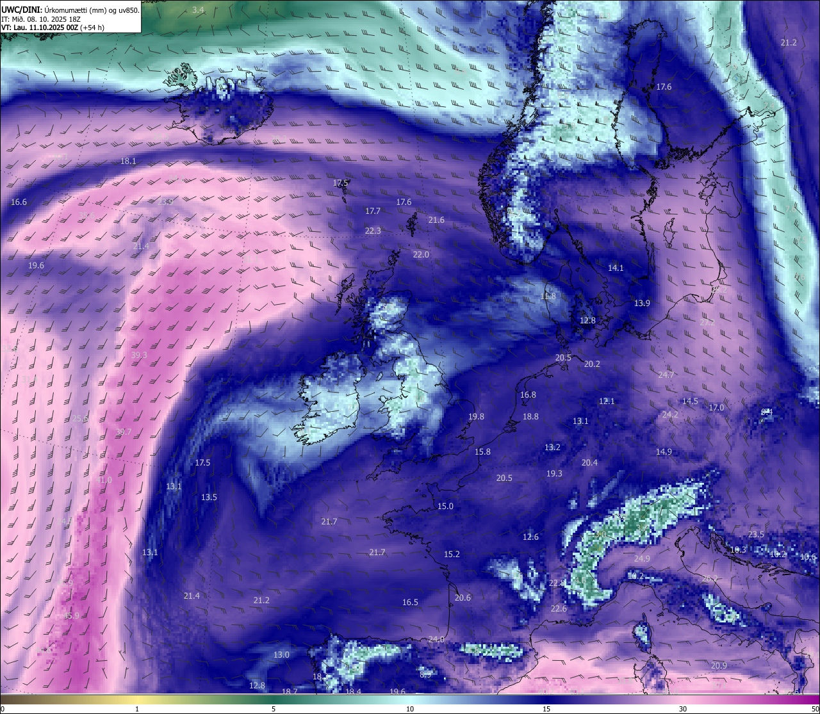Screen dimensions: 820x714
Task: Click the map value 19.8
Action: tap(476, 417)
